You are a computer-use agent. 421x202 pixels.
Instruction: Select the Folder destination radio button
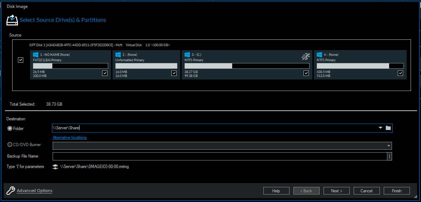(10, 129)
